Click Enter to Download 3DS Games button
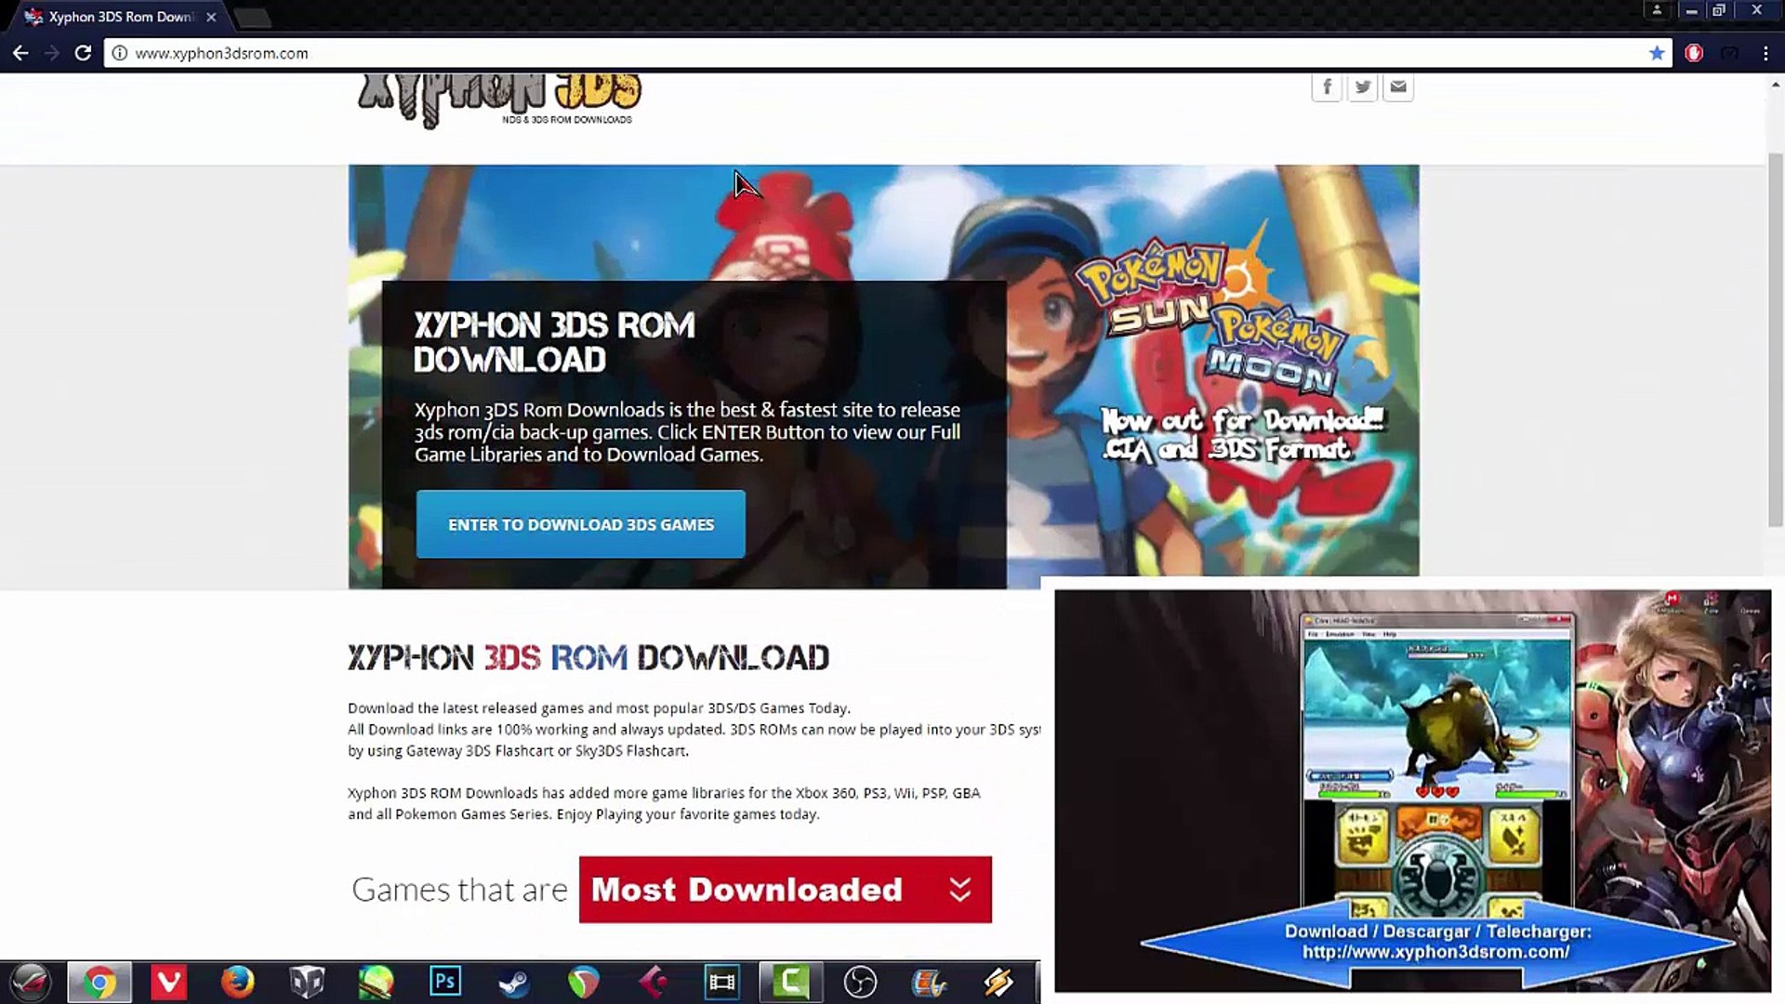Image resolution: width=1785 pixels, height=1004 pixels. point(580,524)
